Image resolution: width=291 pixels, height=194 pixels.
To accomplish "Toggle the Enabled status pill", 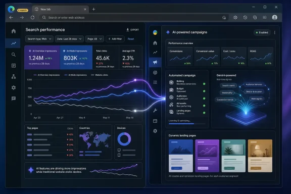I will coord(262,32).
